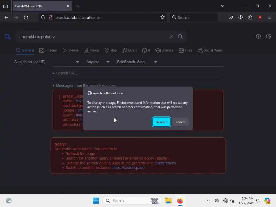The height and width of the screenshot is (207, 276).
Task: Open the widgets icon on the taskbar
Action: click(9, 201)
